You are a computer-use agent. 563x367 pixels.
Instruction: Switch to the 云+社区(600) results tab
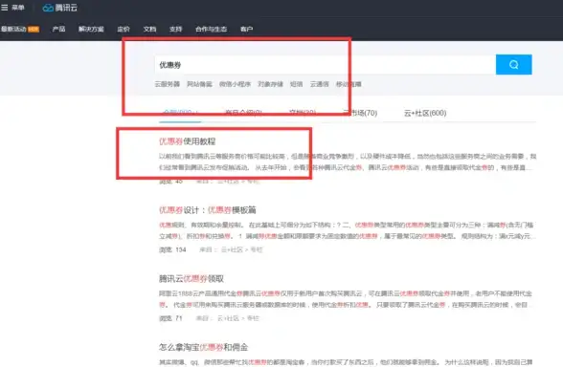pyautogui.click(x=425, y=113)
